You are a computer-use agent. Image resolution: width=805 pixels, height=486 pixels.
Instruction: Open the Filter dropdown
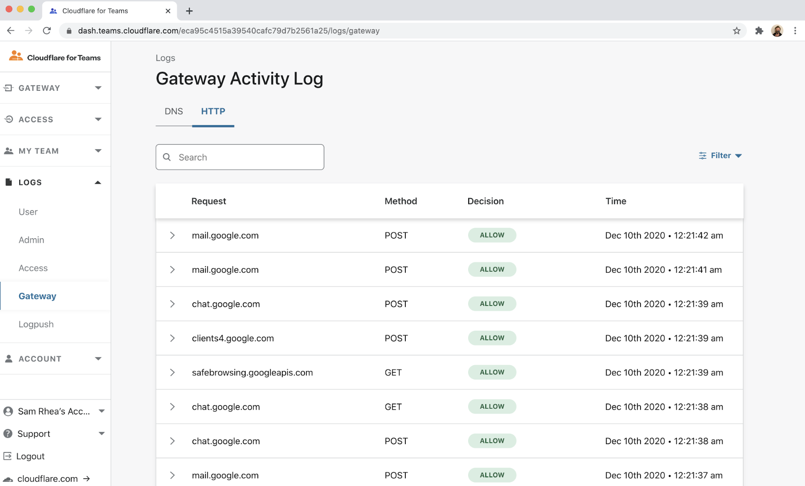click(x=720, y=155)
